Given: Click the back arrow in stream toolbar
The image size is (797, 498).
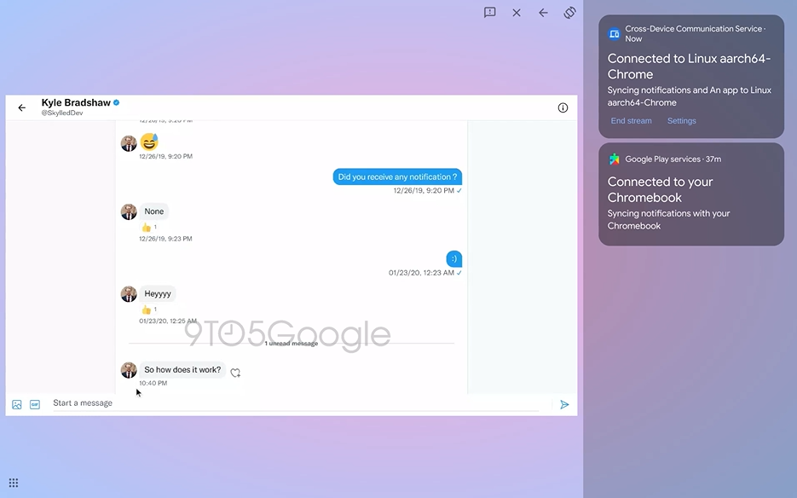Looking at the screenshot, I should (x=543, y=13).
